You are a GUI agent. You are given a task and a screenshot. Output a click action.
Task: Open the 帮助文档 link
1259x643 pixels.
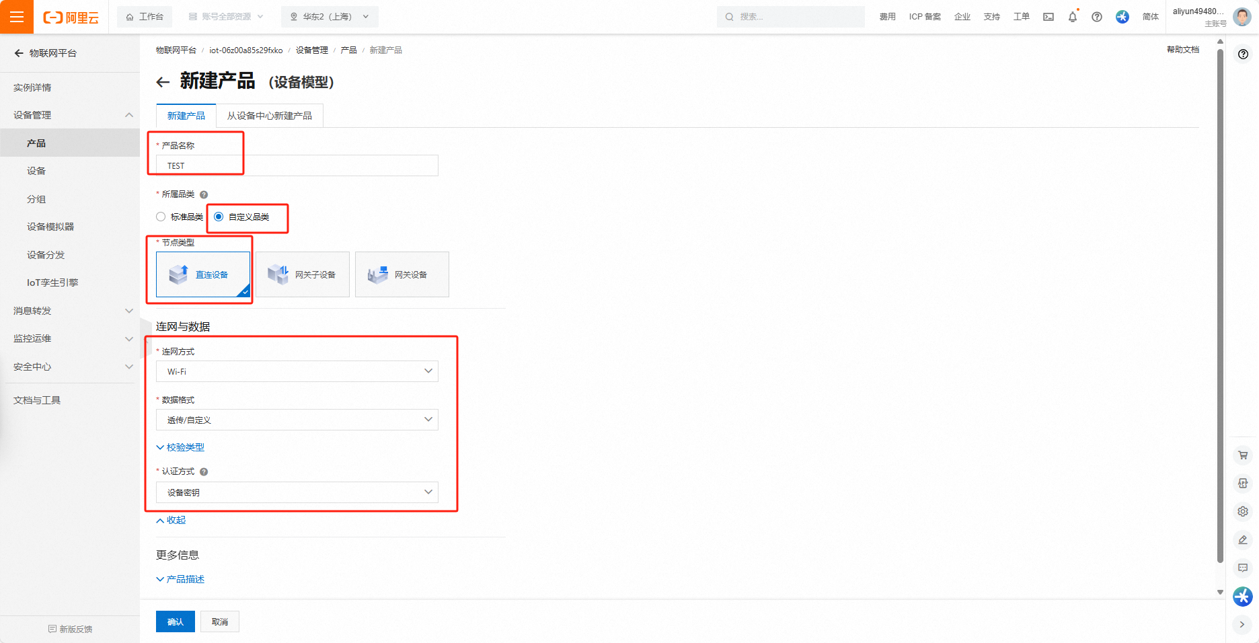1183,50
